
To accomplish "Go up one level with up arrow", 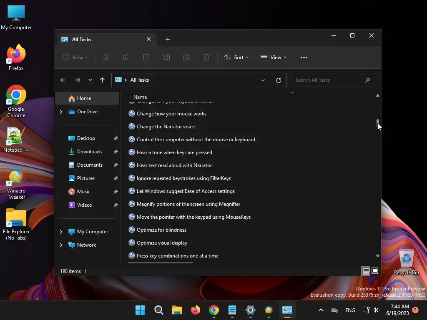I will 103,80.
